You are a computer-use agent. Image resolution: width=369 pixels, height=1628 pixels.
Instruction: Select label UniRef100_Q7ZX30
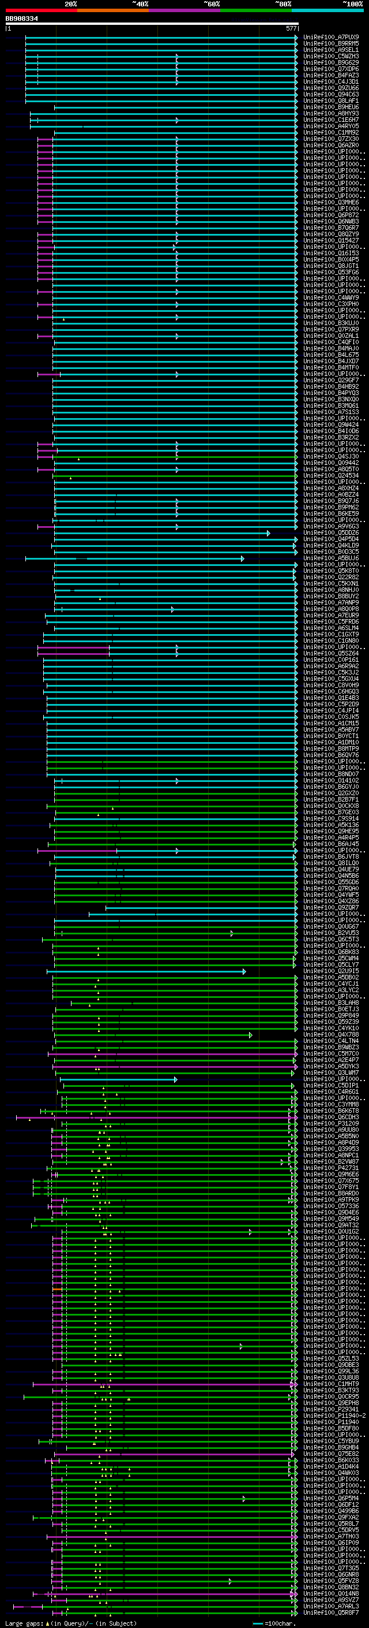[x=331, y=139]
